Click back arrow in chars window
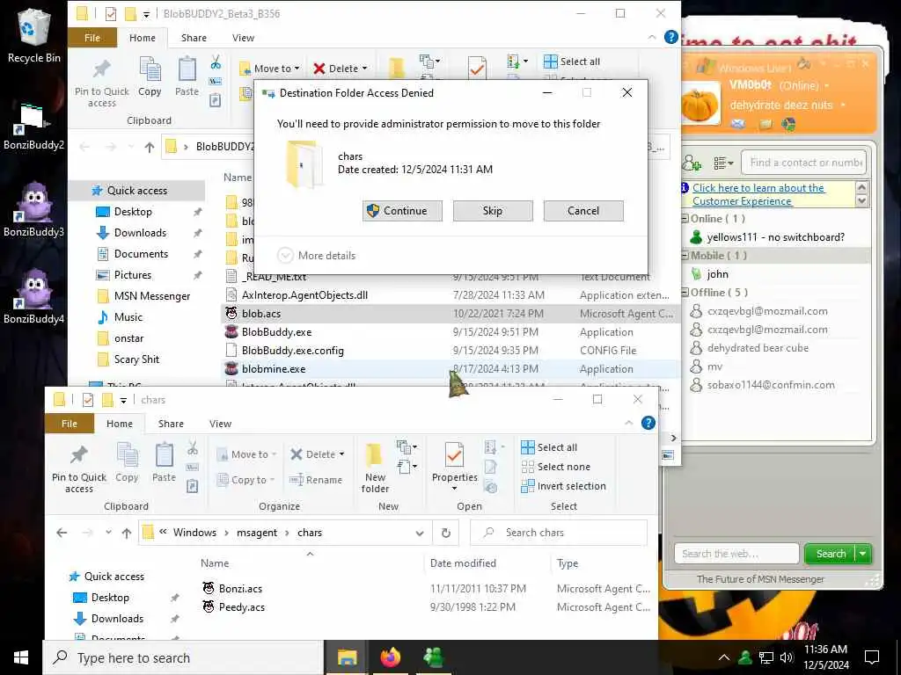 click(62, 533)
